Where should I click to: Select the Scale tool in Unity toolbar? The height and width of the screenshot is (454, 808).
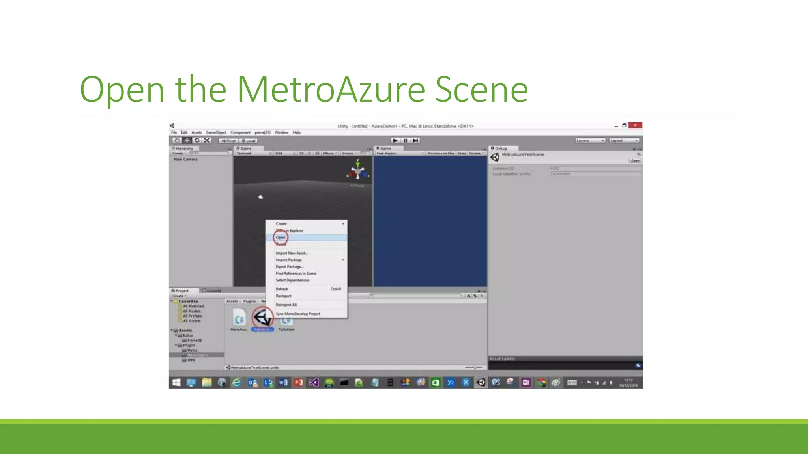pos(207,140)
